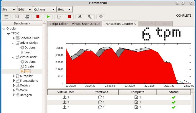Click the first red stop toolbar button

38,17
